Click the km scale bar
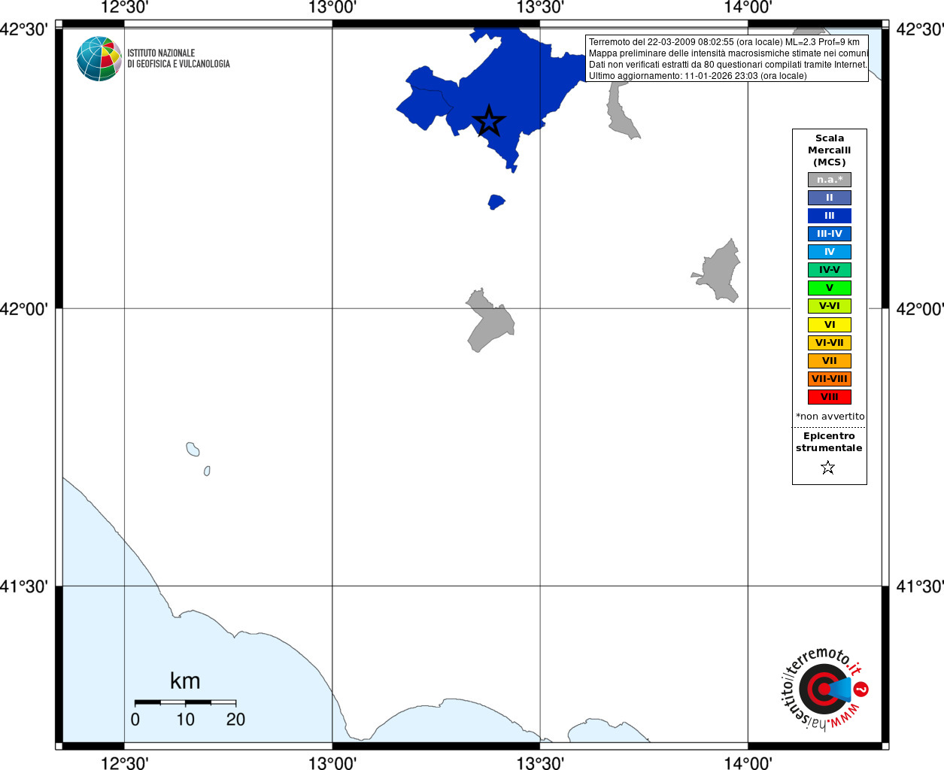 pyautogui.click(x=185, y=702)
